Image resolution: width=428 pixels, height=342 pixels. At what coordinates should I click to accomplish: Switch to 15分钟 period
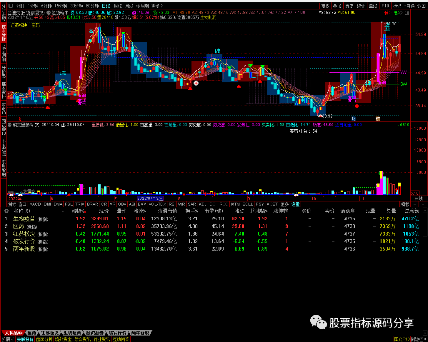coord(61,6)
